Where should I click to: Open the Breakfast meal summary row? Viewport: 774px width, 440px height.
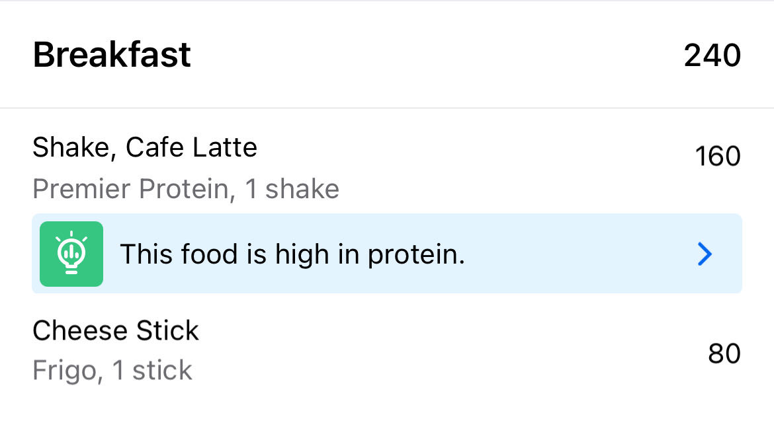387,54
